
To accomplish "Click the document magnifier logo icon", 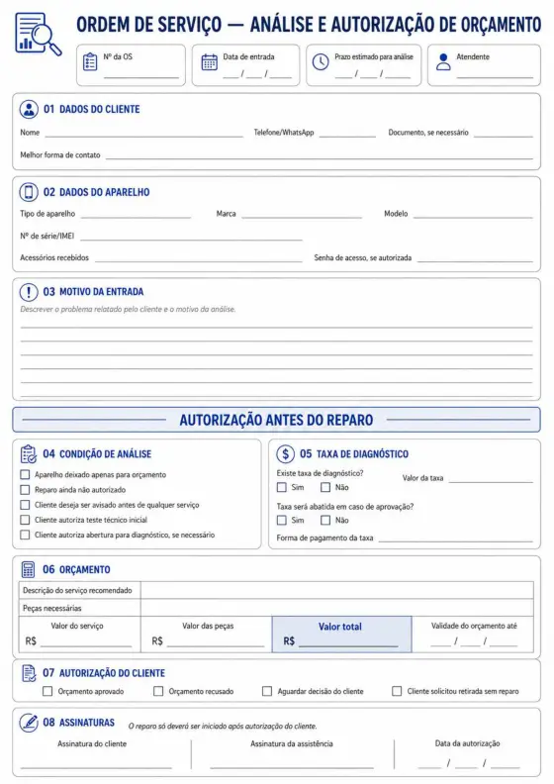I will pyautogui.click(x=39, y=34).
